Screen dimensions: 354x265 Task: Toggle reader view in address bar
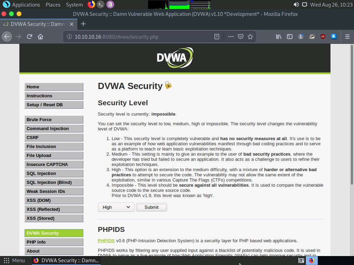[x=217, y=37]
